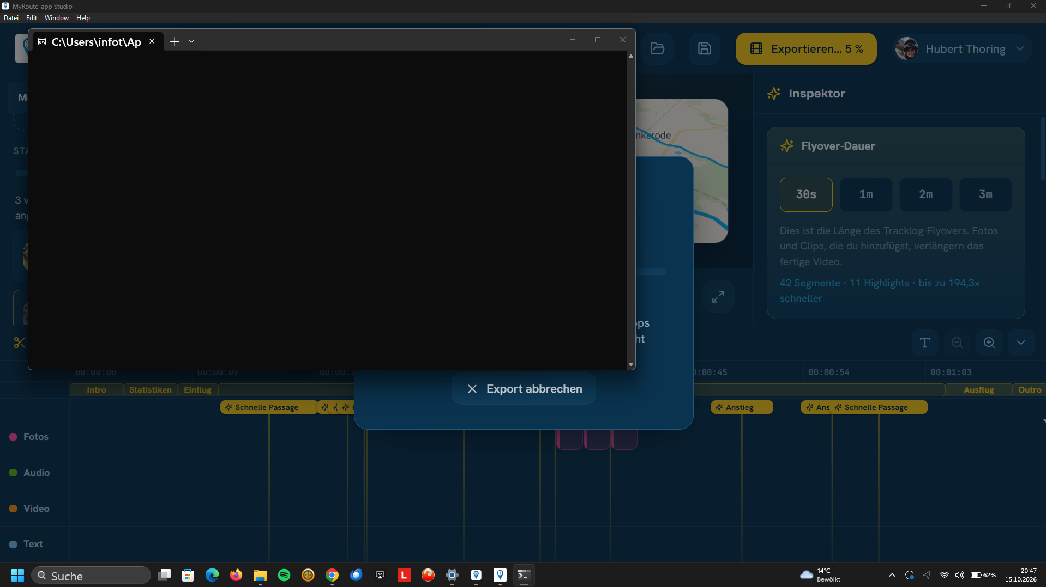Viewport: 1046px width, 587px height.
Task: Open File Explorer from taskbar
Action: [260, 575]
